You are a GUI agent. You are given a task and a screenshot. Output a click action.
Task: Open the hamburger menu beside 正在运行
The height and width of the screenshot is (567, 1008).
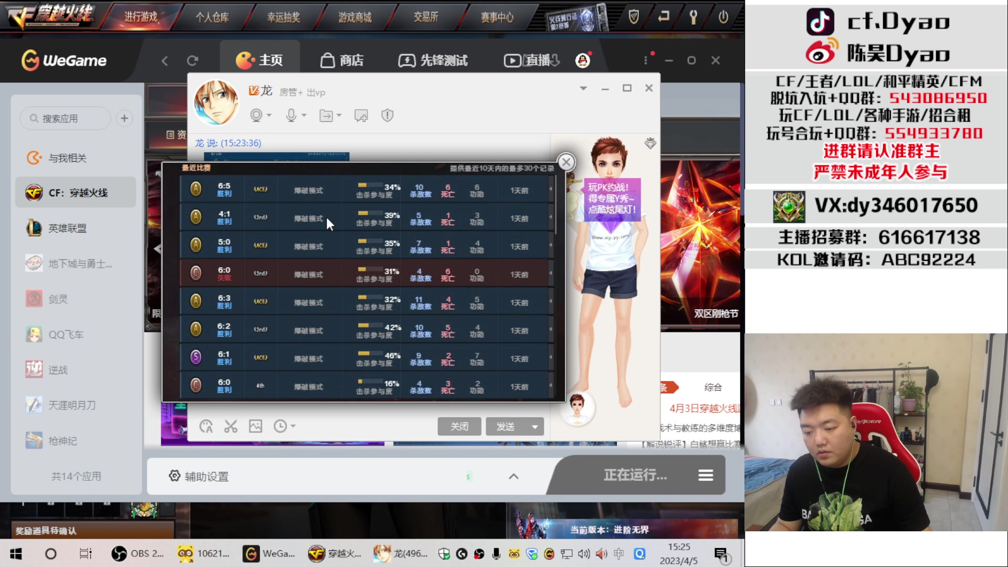tap(706, 476)
